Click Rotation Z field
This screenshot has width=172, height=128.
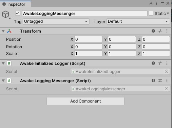(156, 47)
